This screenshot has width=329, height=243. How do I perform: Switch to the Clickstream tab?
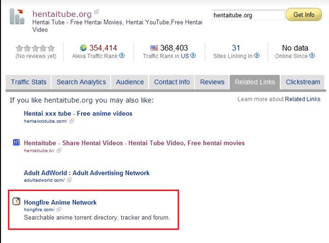point(303,82)
